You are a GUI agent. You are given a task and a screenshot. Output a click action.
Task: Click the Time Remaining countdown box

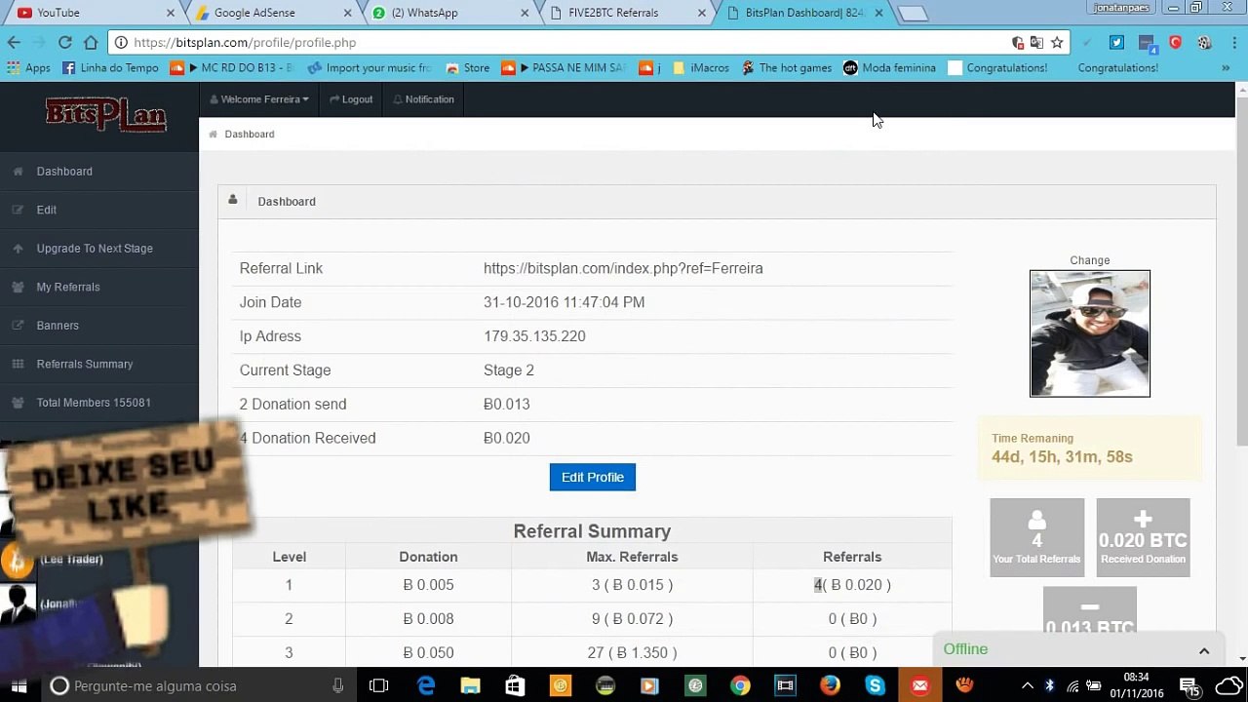click(x=1090, y=448)
